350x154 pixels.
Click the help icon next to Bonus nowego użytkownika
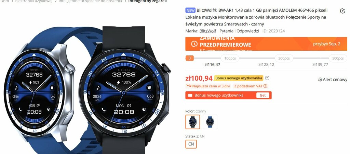[267, 78]
